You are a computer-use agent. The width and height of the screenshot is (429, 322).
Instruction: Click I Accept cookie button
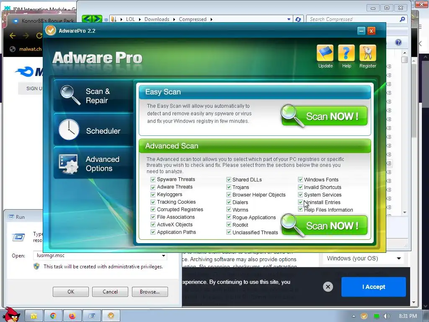[x=373, y=287]
